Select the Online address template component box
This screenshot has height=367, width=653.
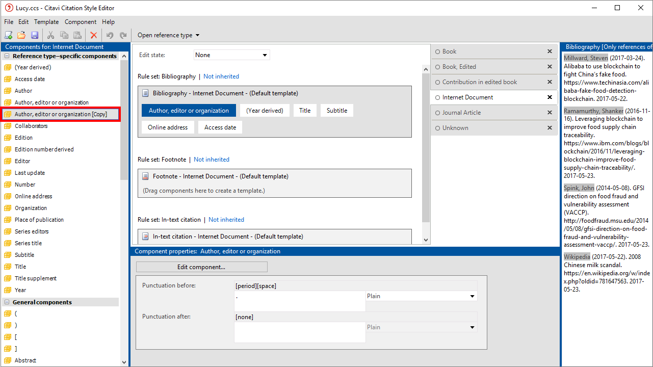click(168, 127)
